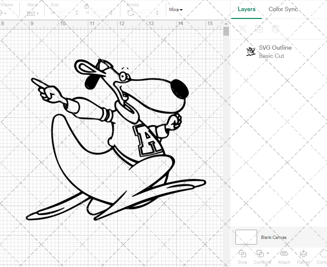Click the Rotate icon in toolbar
327x267 pixels.
(130, 13)
